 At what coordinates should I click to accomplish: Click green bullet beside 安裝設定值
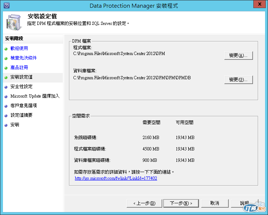click(x=6, y=77)
